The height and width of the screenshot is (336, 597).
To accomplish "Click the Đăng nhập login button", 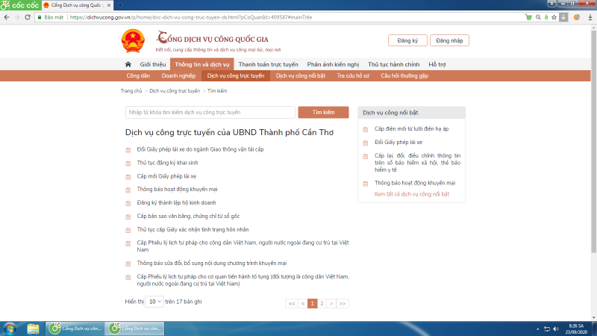I will coord(449,40).
